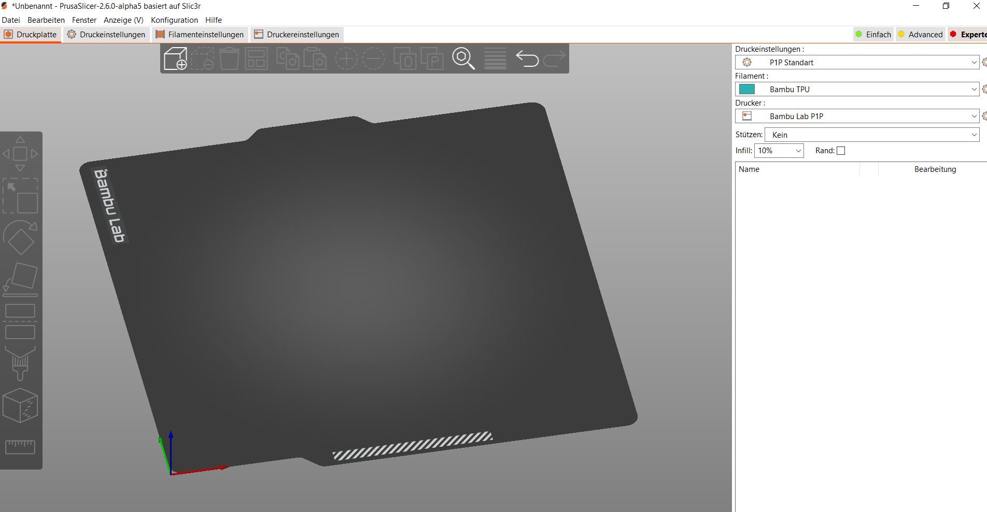This screenshot has height=512, width=987.
Task: Click the Split to objects icon
Action: point(405,58)
